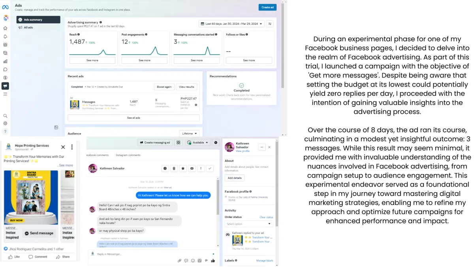Click Follows or likes info icon
The image size is (474, 267).
tap(247, 34)
